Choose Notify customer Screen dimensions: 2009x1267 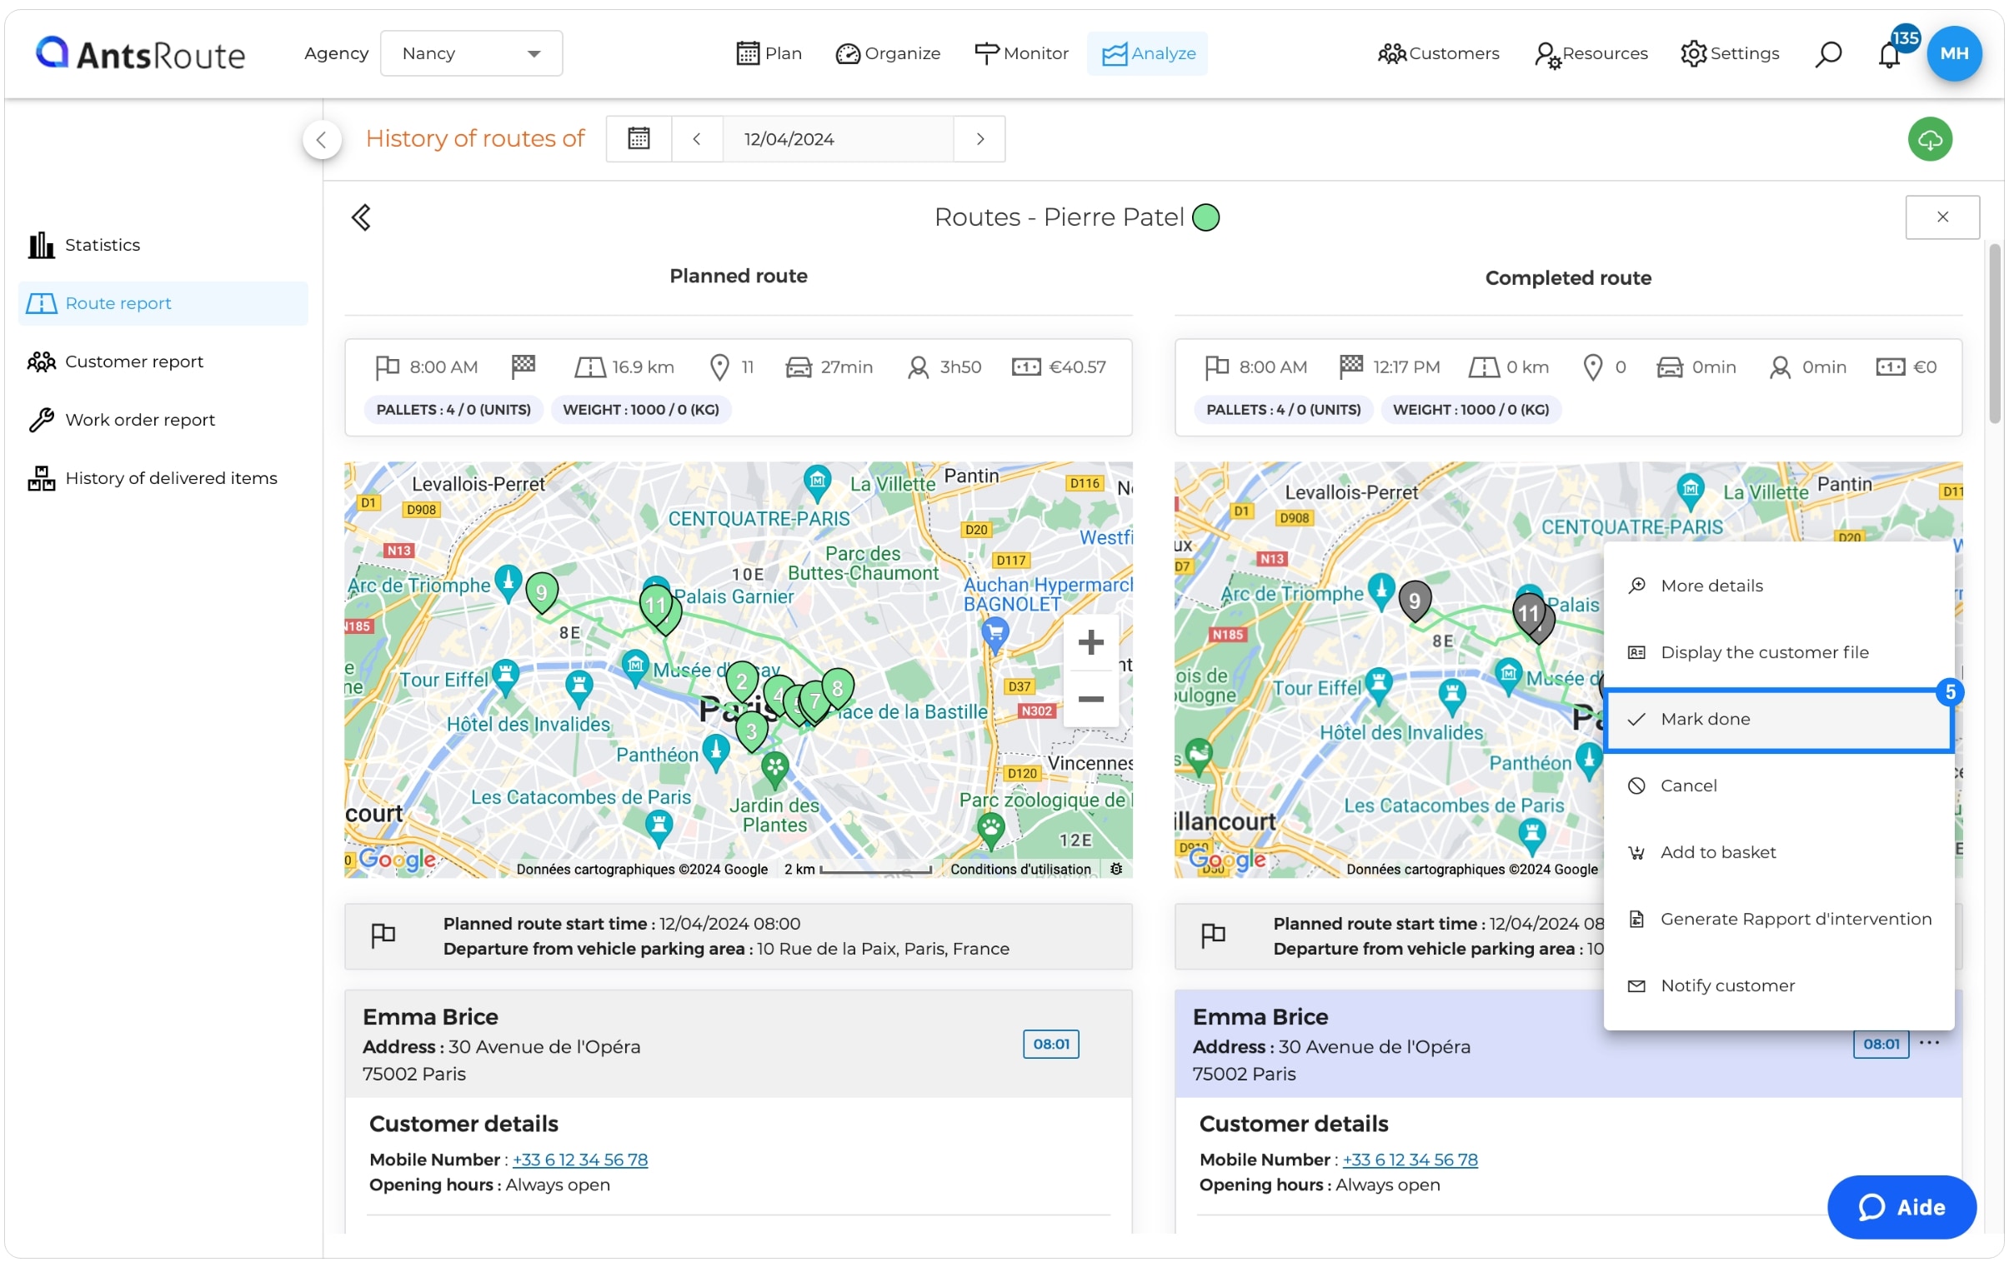pos(1779,986)
